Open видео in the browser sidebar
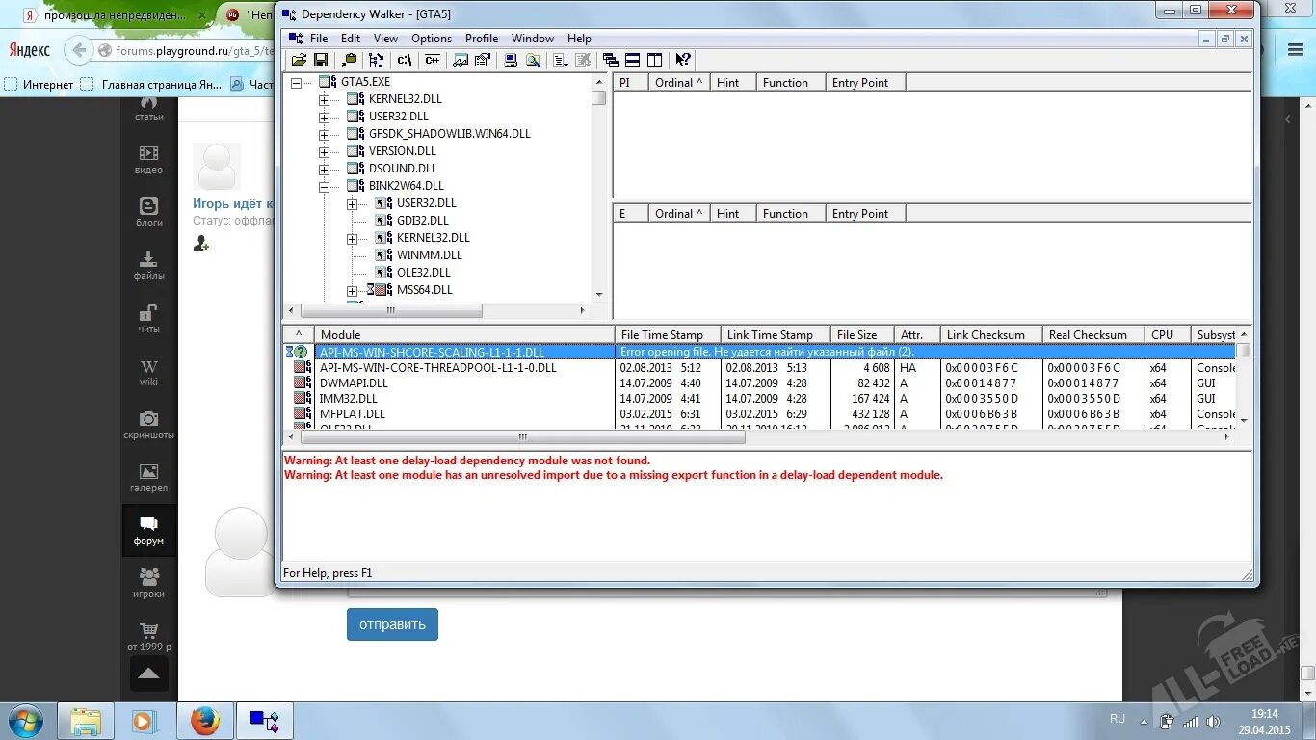 [x=148, y=160]
